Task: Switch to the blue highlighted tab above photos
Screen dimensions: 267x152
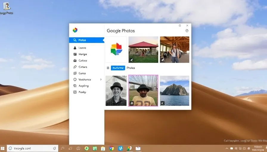Action: (x=118, y=68)
